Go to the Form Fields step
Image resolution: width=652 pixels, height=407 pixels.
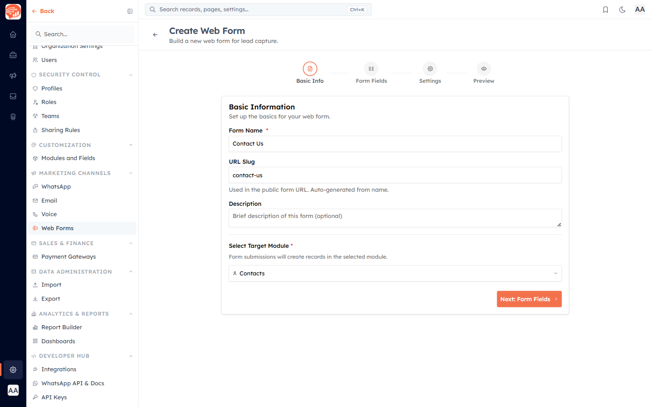[x=371, y=73]
